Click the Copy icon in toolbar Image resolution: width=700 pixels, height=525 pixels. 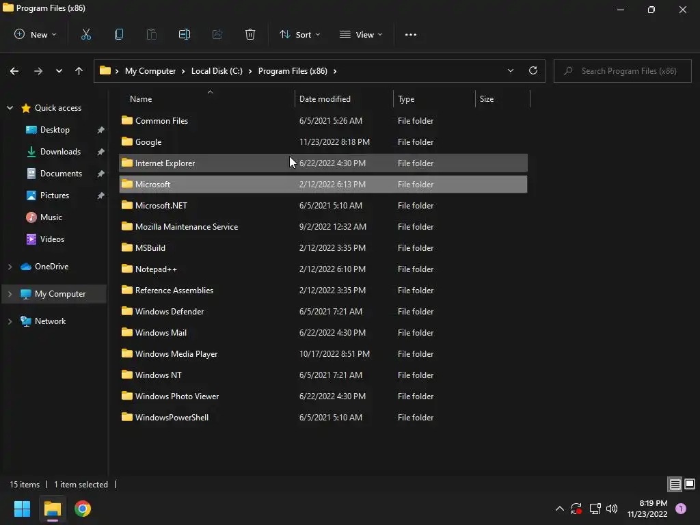pos(119,34)
